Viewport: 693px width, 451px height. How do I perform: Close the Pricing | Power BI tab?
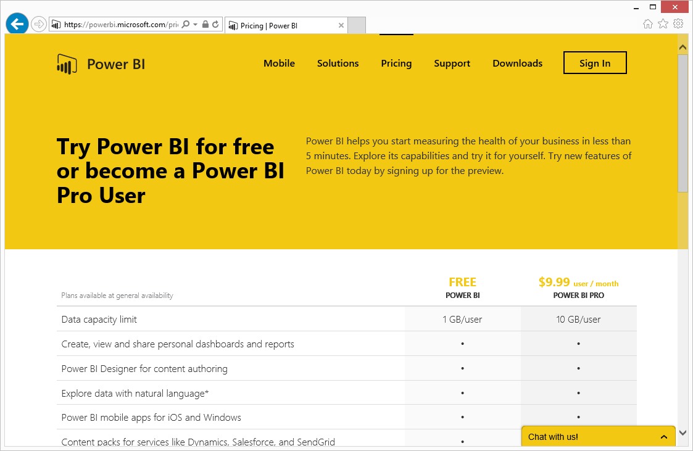pyautogui.click(x=341, y=26)
